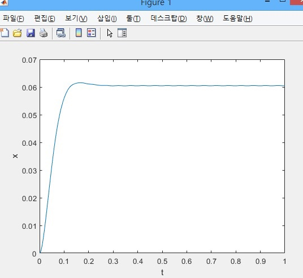
Task: Select the blue response curve at its peak
Action: coord(80,82)
